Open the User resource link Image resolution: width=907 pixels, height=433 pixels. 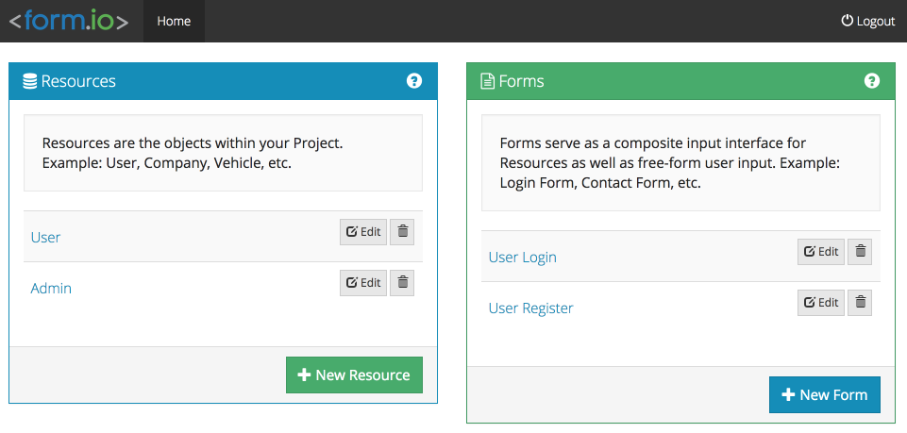pos(45,237)
